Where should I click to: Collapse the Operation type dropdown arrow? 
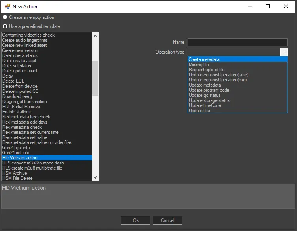click(x=284, y=52)
